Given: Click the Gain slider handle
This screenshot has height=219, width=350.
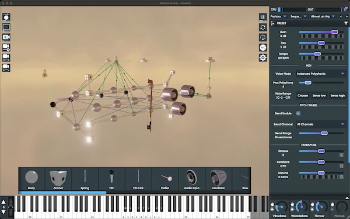Looking at the screenshot, I should [334, 32].
